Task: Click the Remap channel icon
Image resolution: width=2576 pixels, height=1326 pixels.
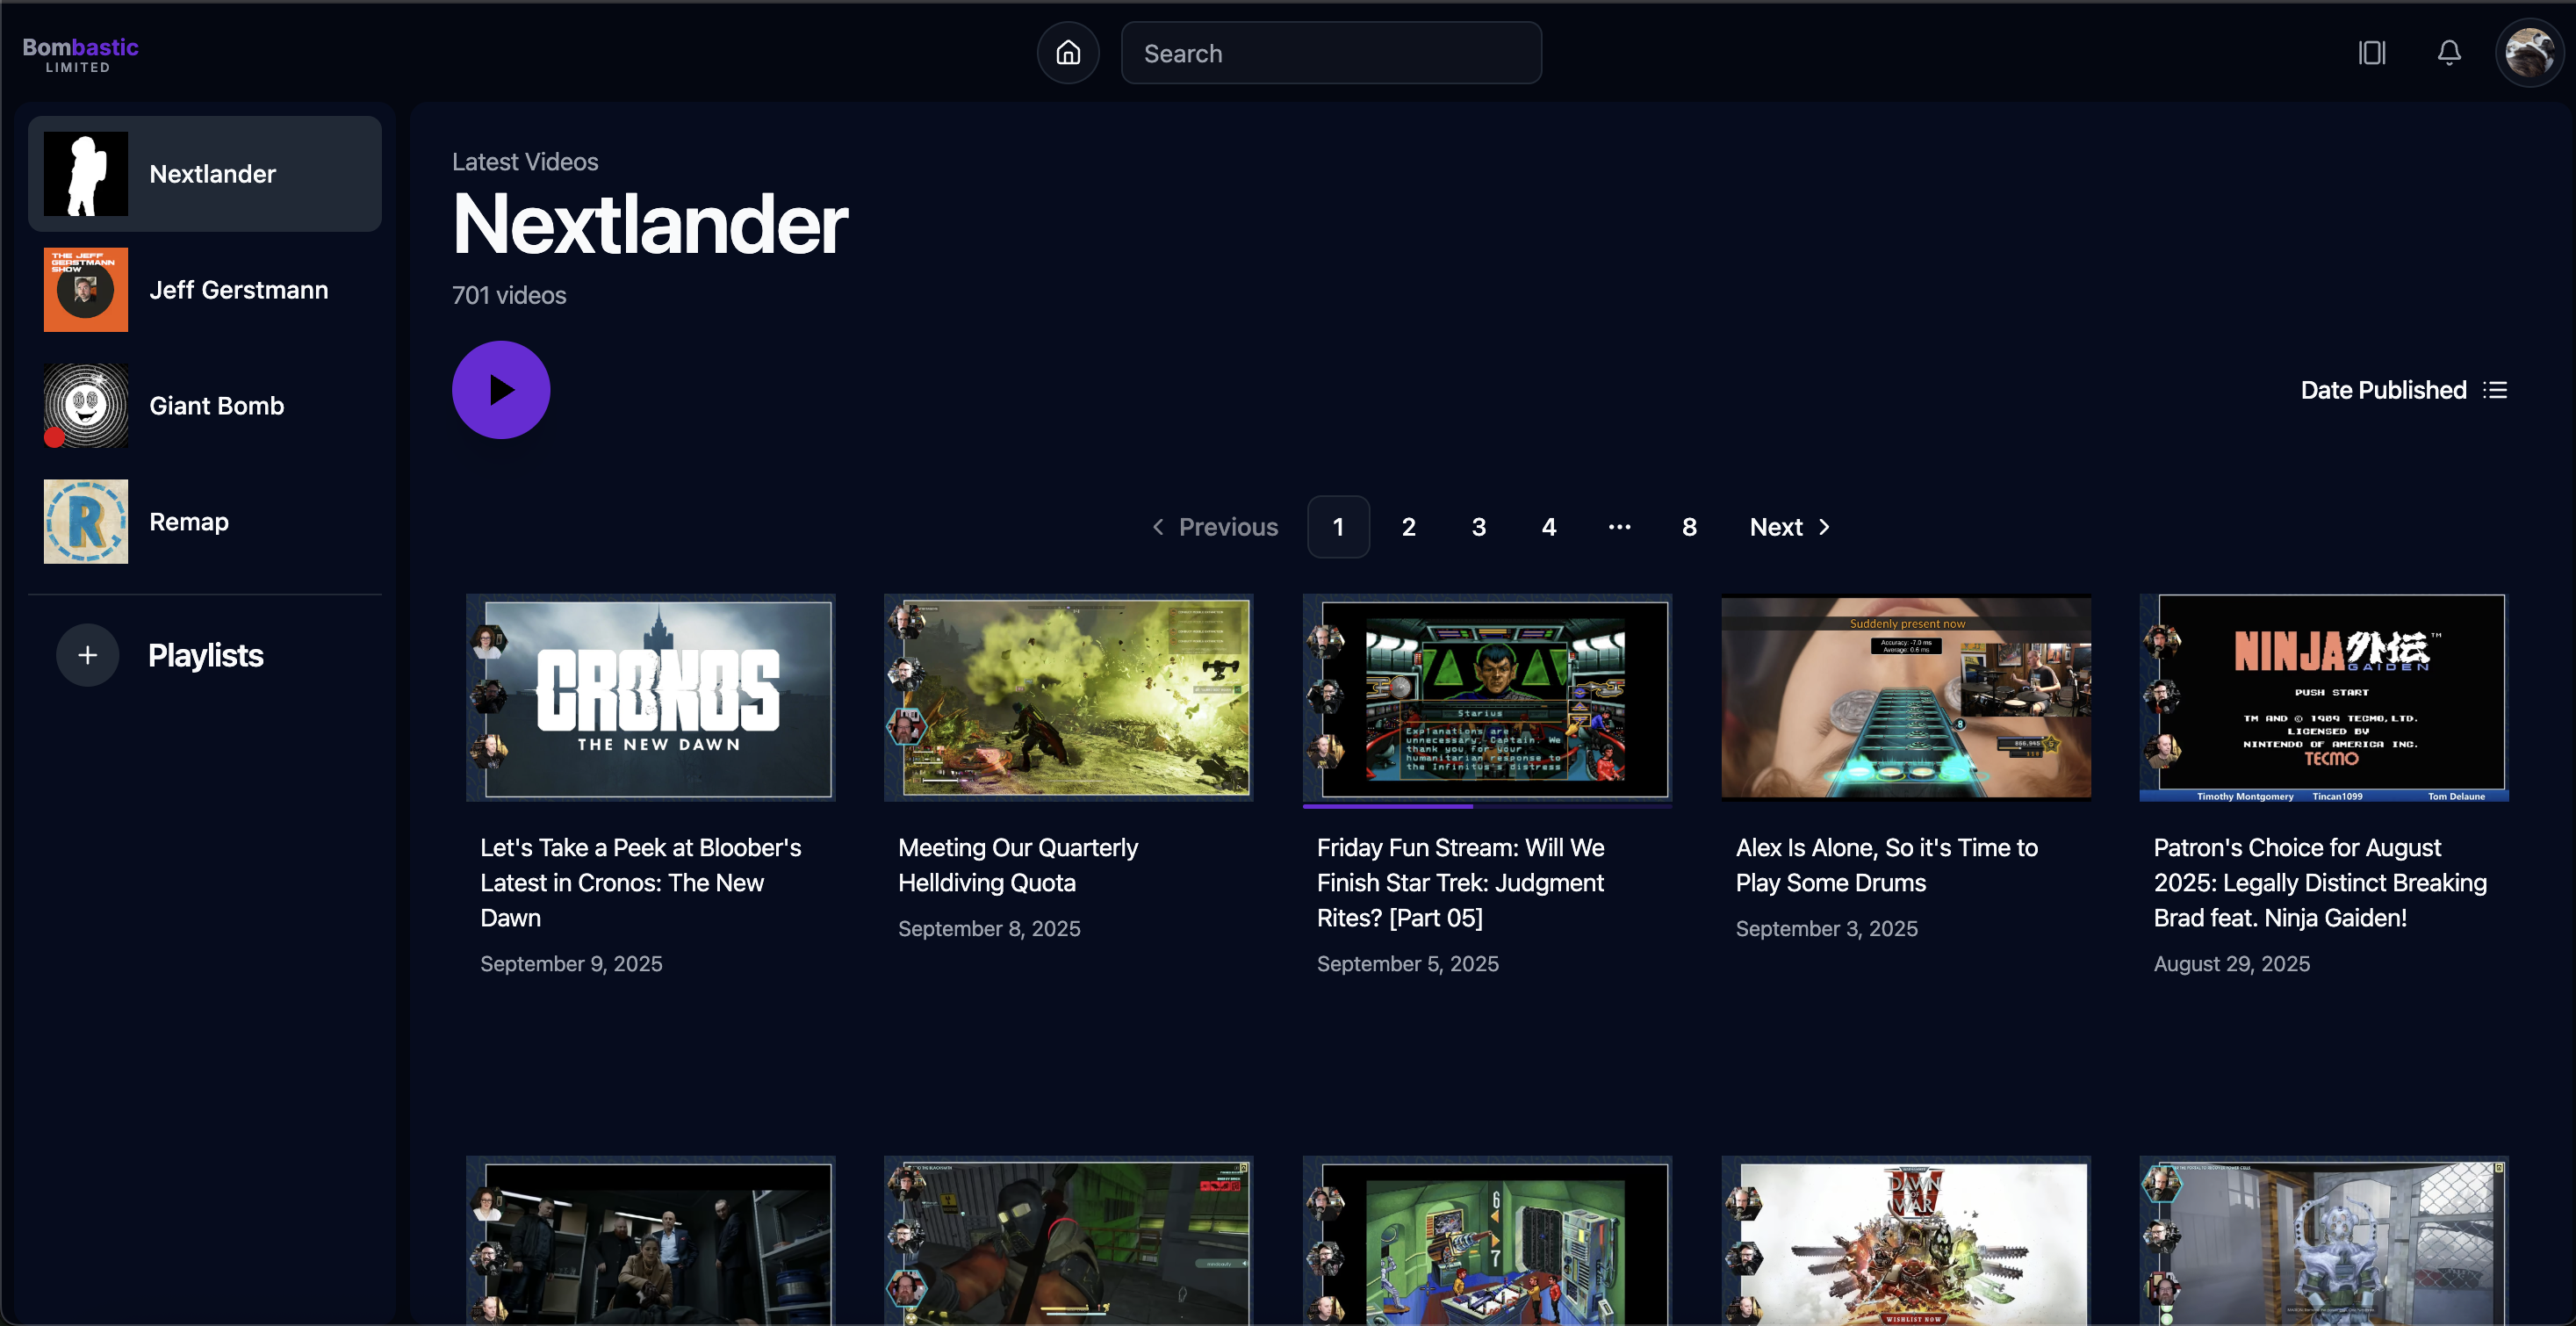Action: [86, 522]
